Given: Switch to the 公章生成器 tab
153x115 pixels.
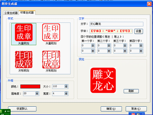Looking at the screenshot, I should (x=11, y=13).
